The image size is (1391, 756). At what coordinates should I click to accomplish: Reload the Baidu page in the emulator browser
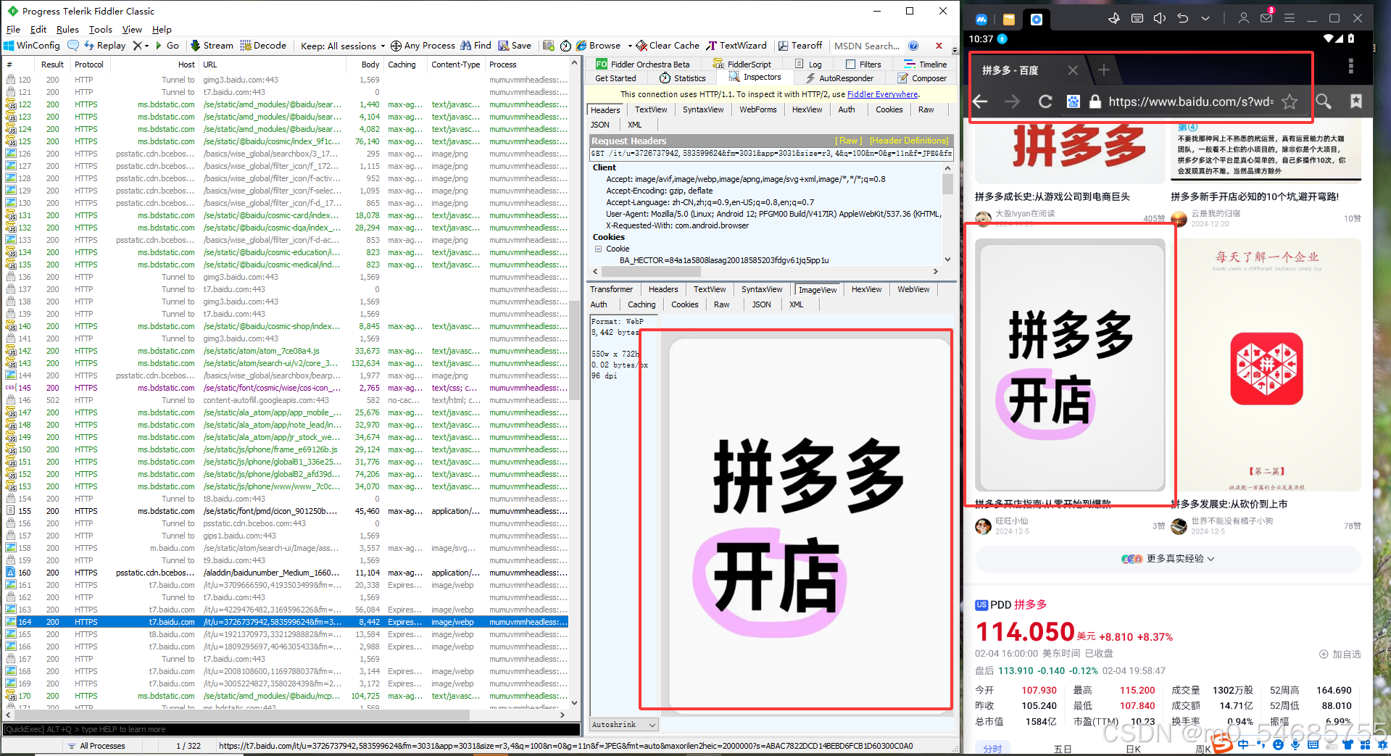pyautogui.click(x=1045, y=101)
